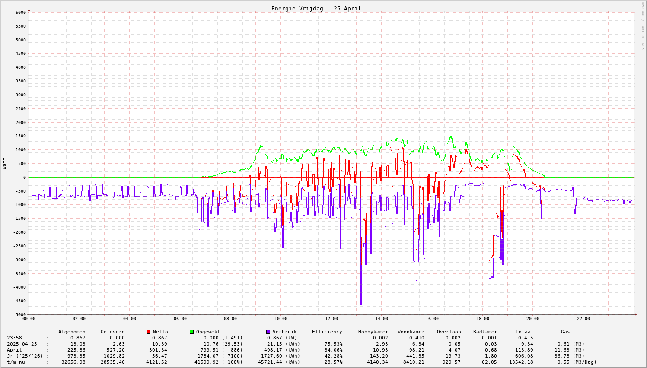This screenshot has width=647, height=368.
Task: Select the 06:00 mark on the time axis
Action: [x=180, y=319]
